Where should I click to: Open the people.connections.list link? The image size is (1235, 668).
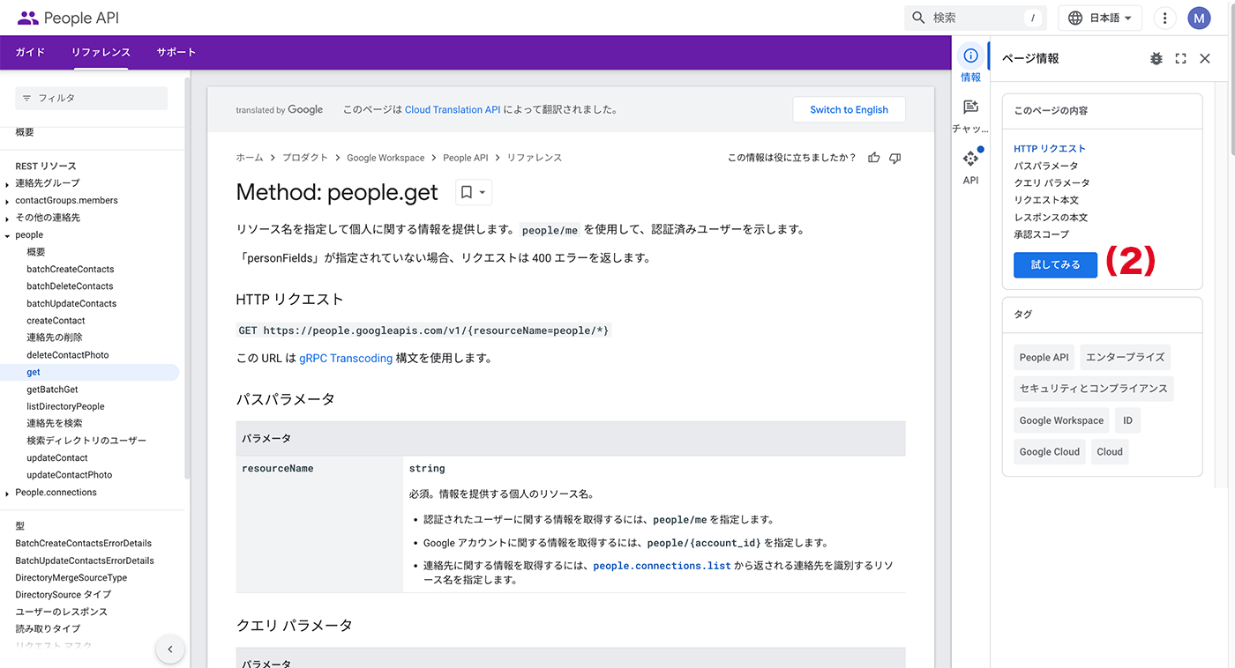tap(662, 566)
